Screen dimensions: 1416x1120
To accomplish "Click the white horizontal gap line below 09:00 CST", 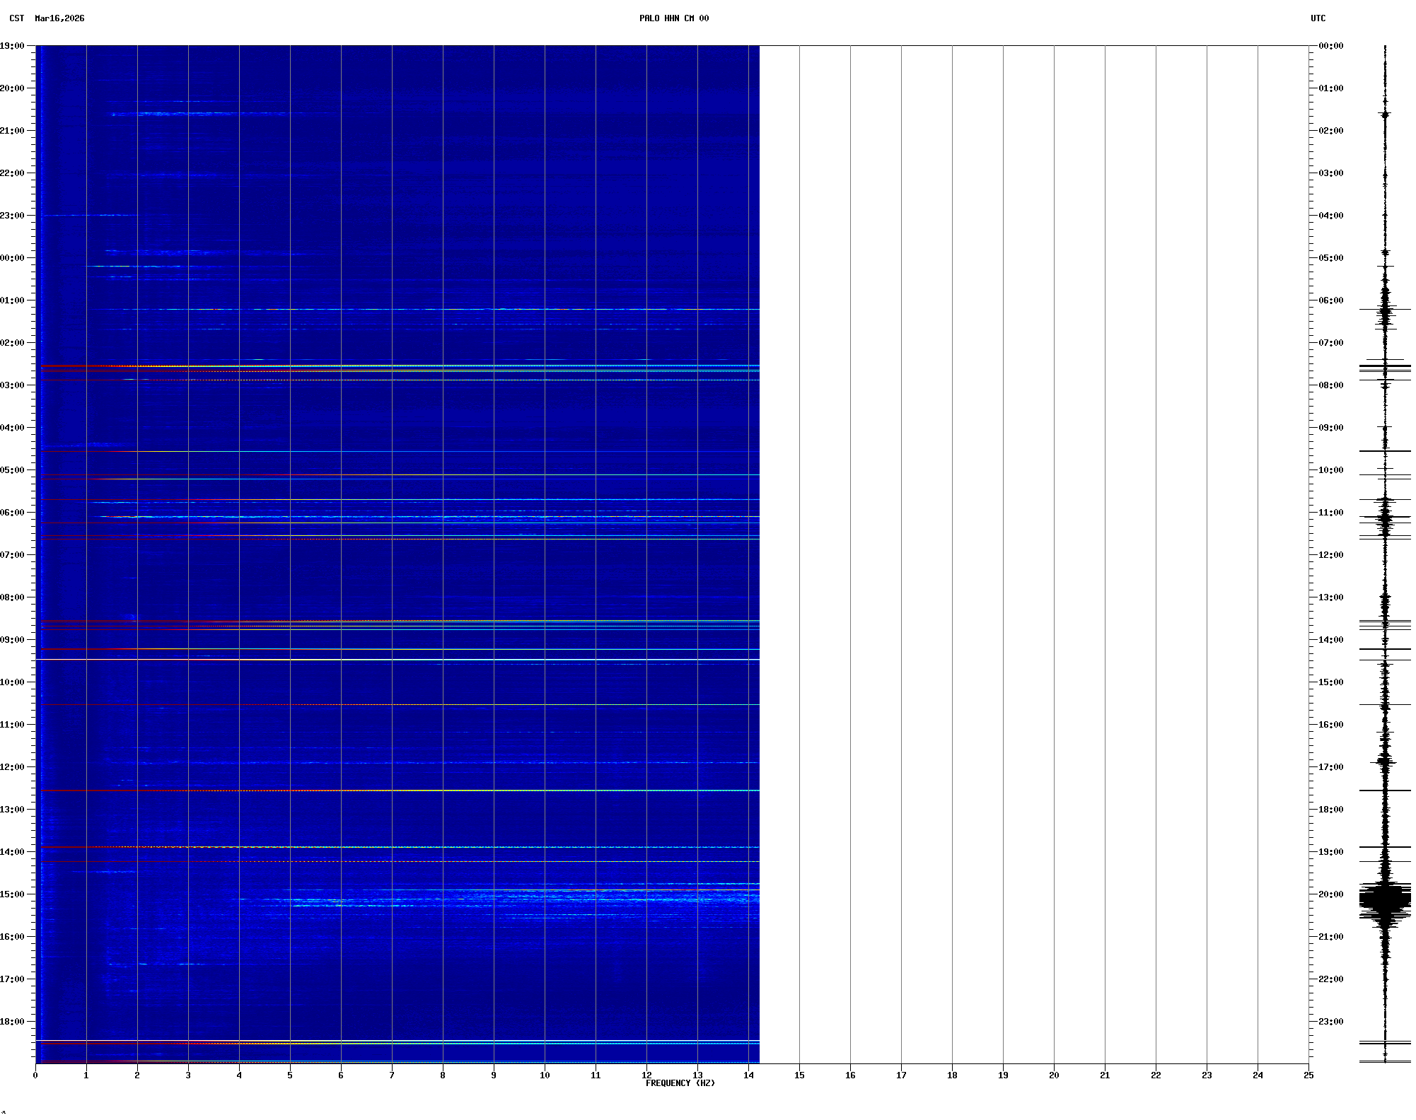I will (396, 660).
